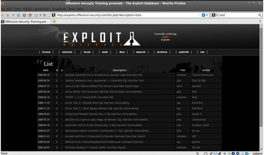Click the gray toolbar icon right of the ScrapBook dropdown
This screenshot has width=264, height=155.
[x=45, y=15]
